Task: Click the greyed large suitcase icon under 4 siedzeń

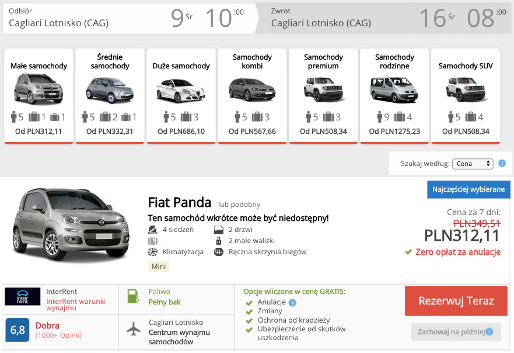Action: (153, 241)
